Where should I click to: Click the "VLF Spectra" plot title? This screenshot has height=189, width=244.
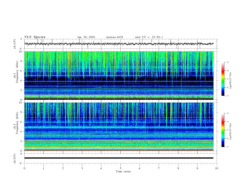pos(35,37)
